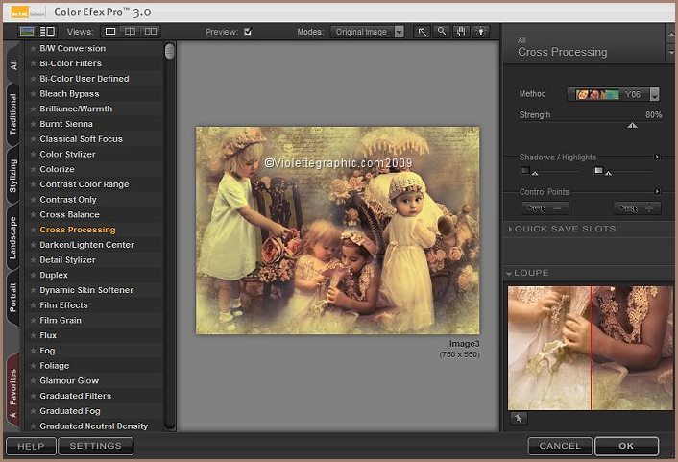
Task: Switch to single image view
Action: coord(111,32)
